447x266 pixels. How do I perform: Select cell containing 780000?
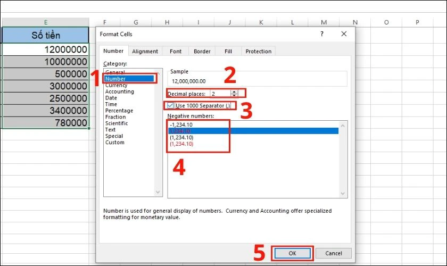click(46, 123)
